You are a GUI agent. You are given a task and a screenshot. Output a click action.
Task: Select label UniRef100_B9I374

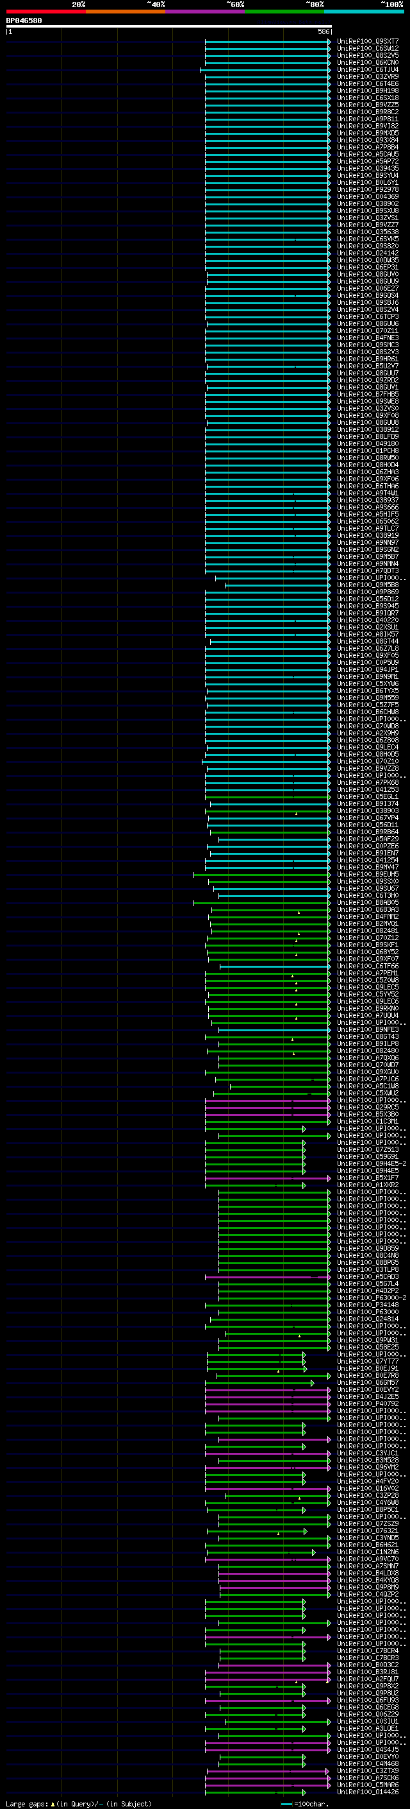368,803
